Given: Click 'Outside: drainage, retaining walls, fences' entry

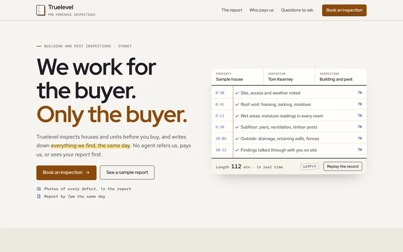Looking at the screenshot, I should [x=280, y=139].
